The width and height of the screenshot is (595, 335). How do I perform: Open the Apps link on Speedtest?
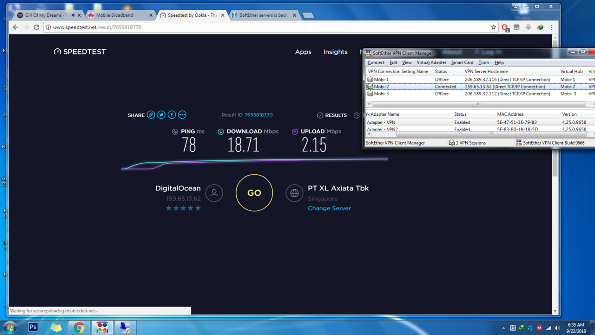point(303,52)
